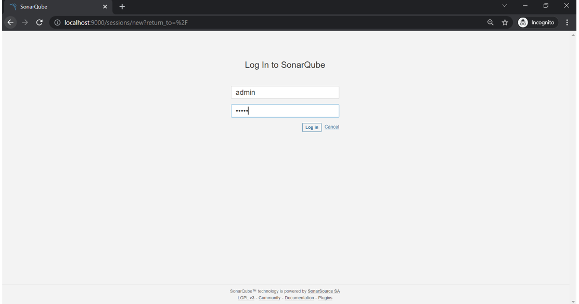Submit the form with Log in button
This screenshot has width=579, height=304.
312,128
